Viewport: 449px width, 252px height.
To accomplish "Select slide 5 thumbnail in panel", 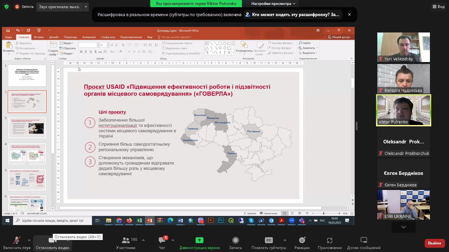I will (x=27, y=180).
